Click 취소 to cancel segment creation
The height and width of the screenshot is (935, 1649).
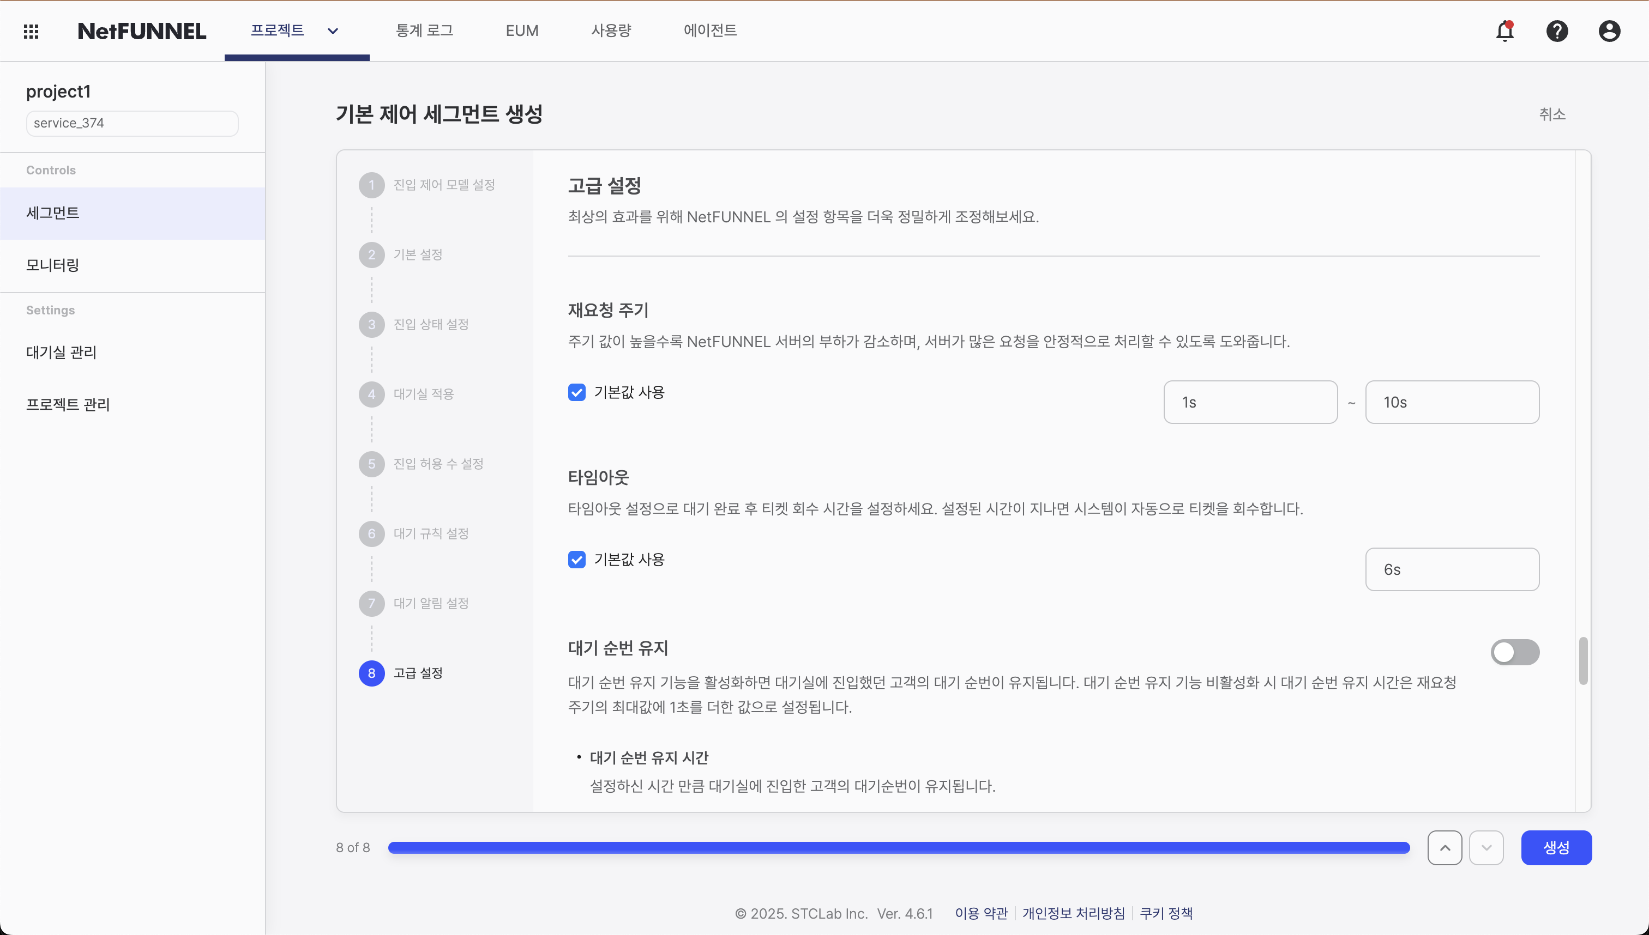coord(1551,114)
